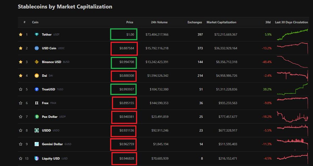Open the USDD coin page
Image resolution: width=313 pixels, height=166 pixels.
tap(46, 130)
